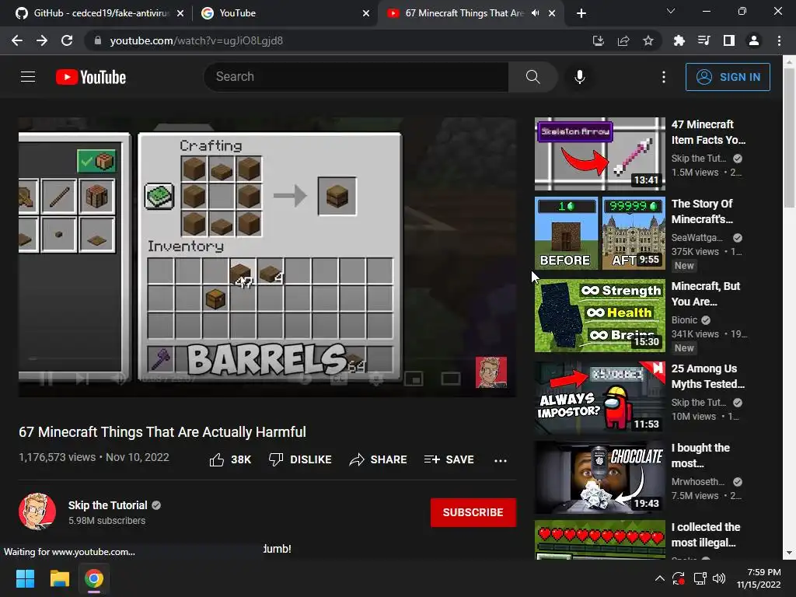Viewport: 796px width, 597px height.
Task: Share this page from address bar
Action: click(623, 40)
